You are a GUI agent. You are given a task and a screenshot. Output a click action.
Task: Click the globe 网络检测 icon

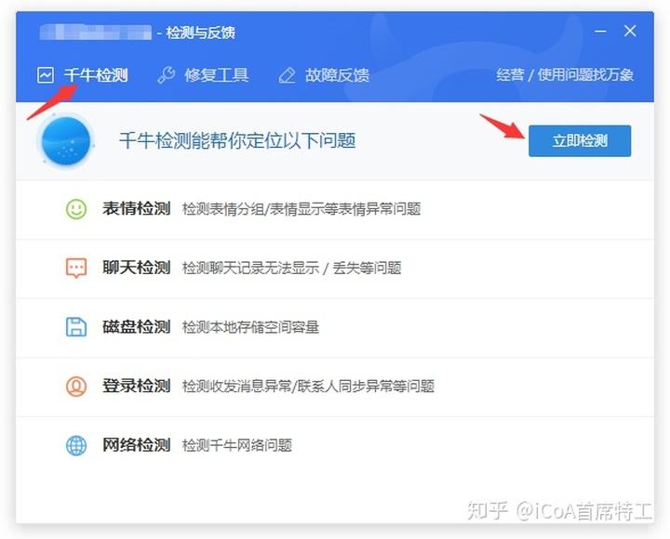[76, 445]
